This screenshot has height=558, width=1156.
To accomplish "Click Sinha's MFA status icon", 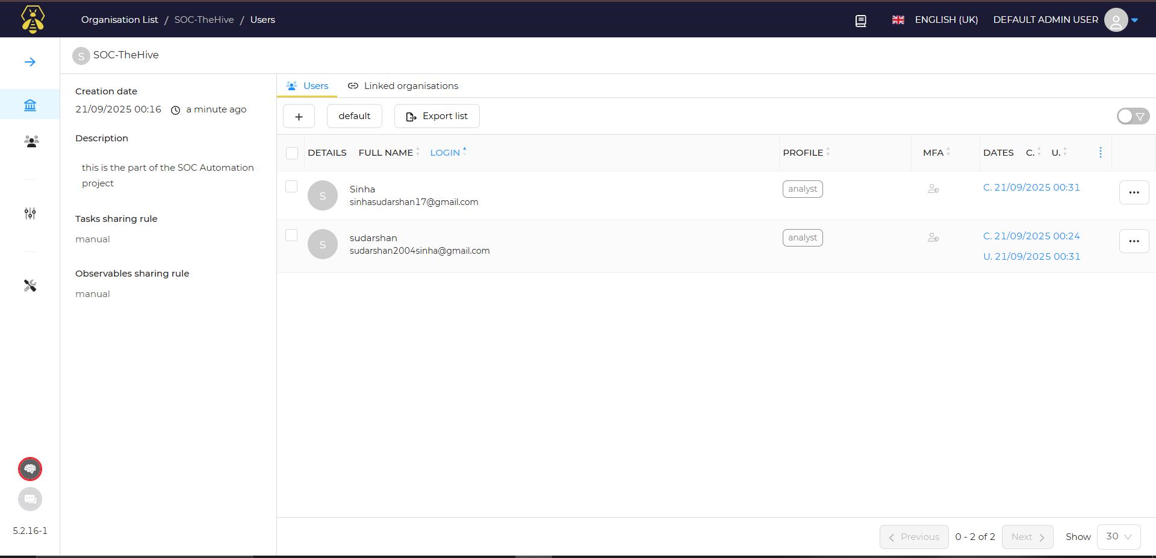I will click(x=933, y=189).
